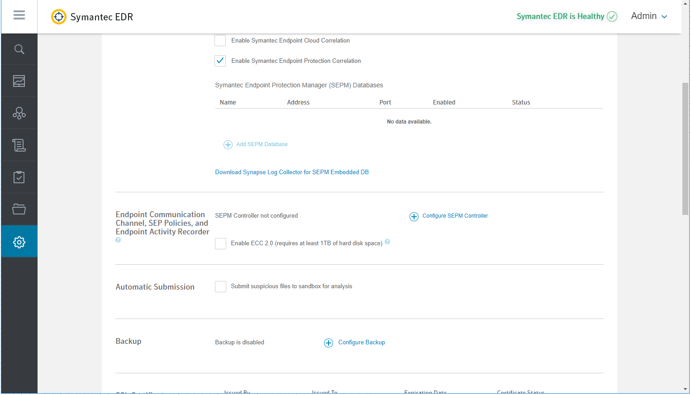Toggle the hamburger navigation menu

(x=19, y=15)
